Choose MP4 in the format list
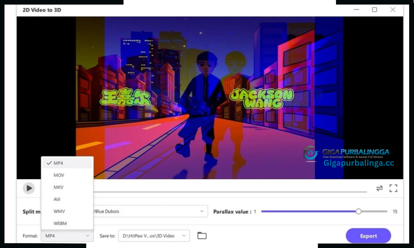This screenshot has height=248, width=414. [x=67, y=163]
